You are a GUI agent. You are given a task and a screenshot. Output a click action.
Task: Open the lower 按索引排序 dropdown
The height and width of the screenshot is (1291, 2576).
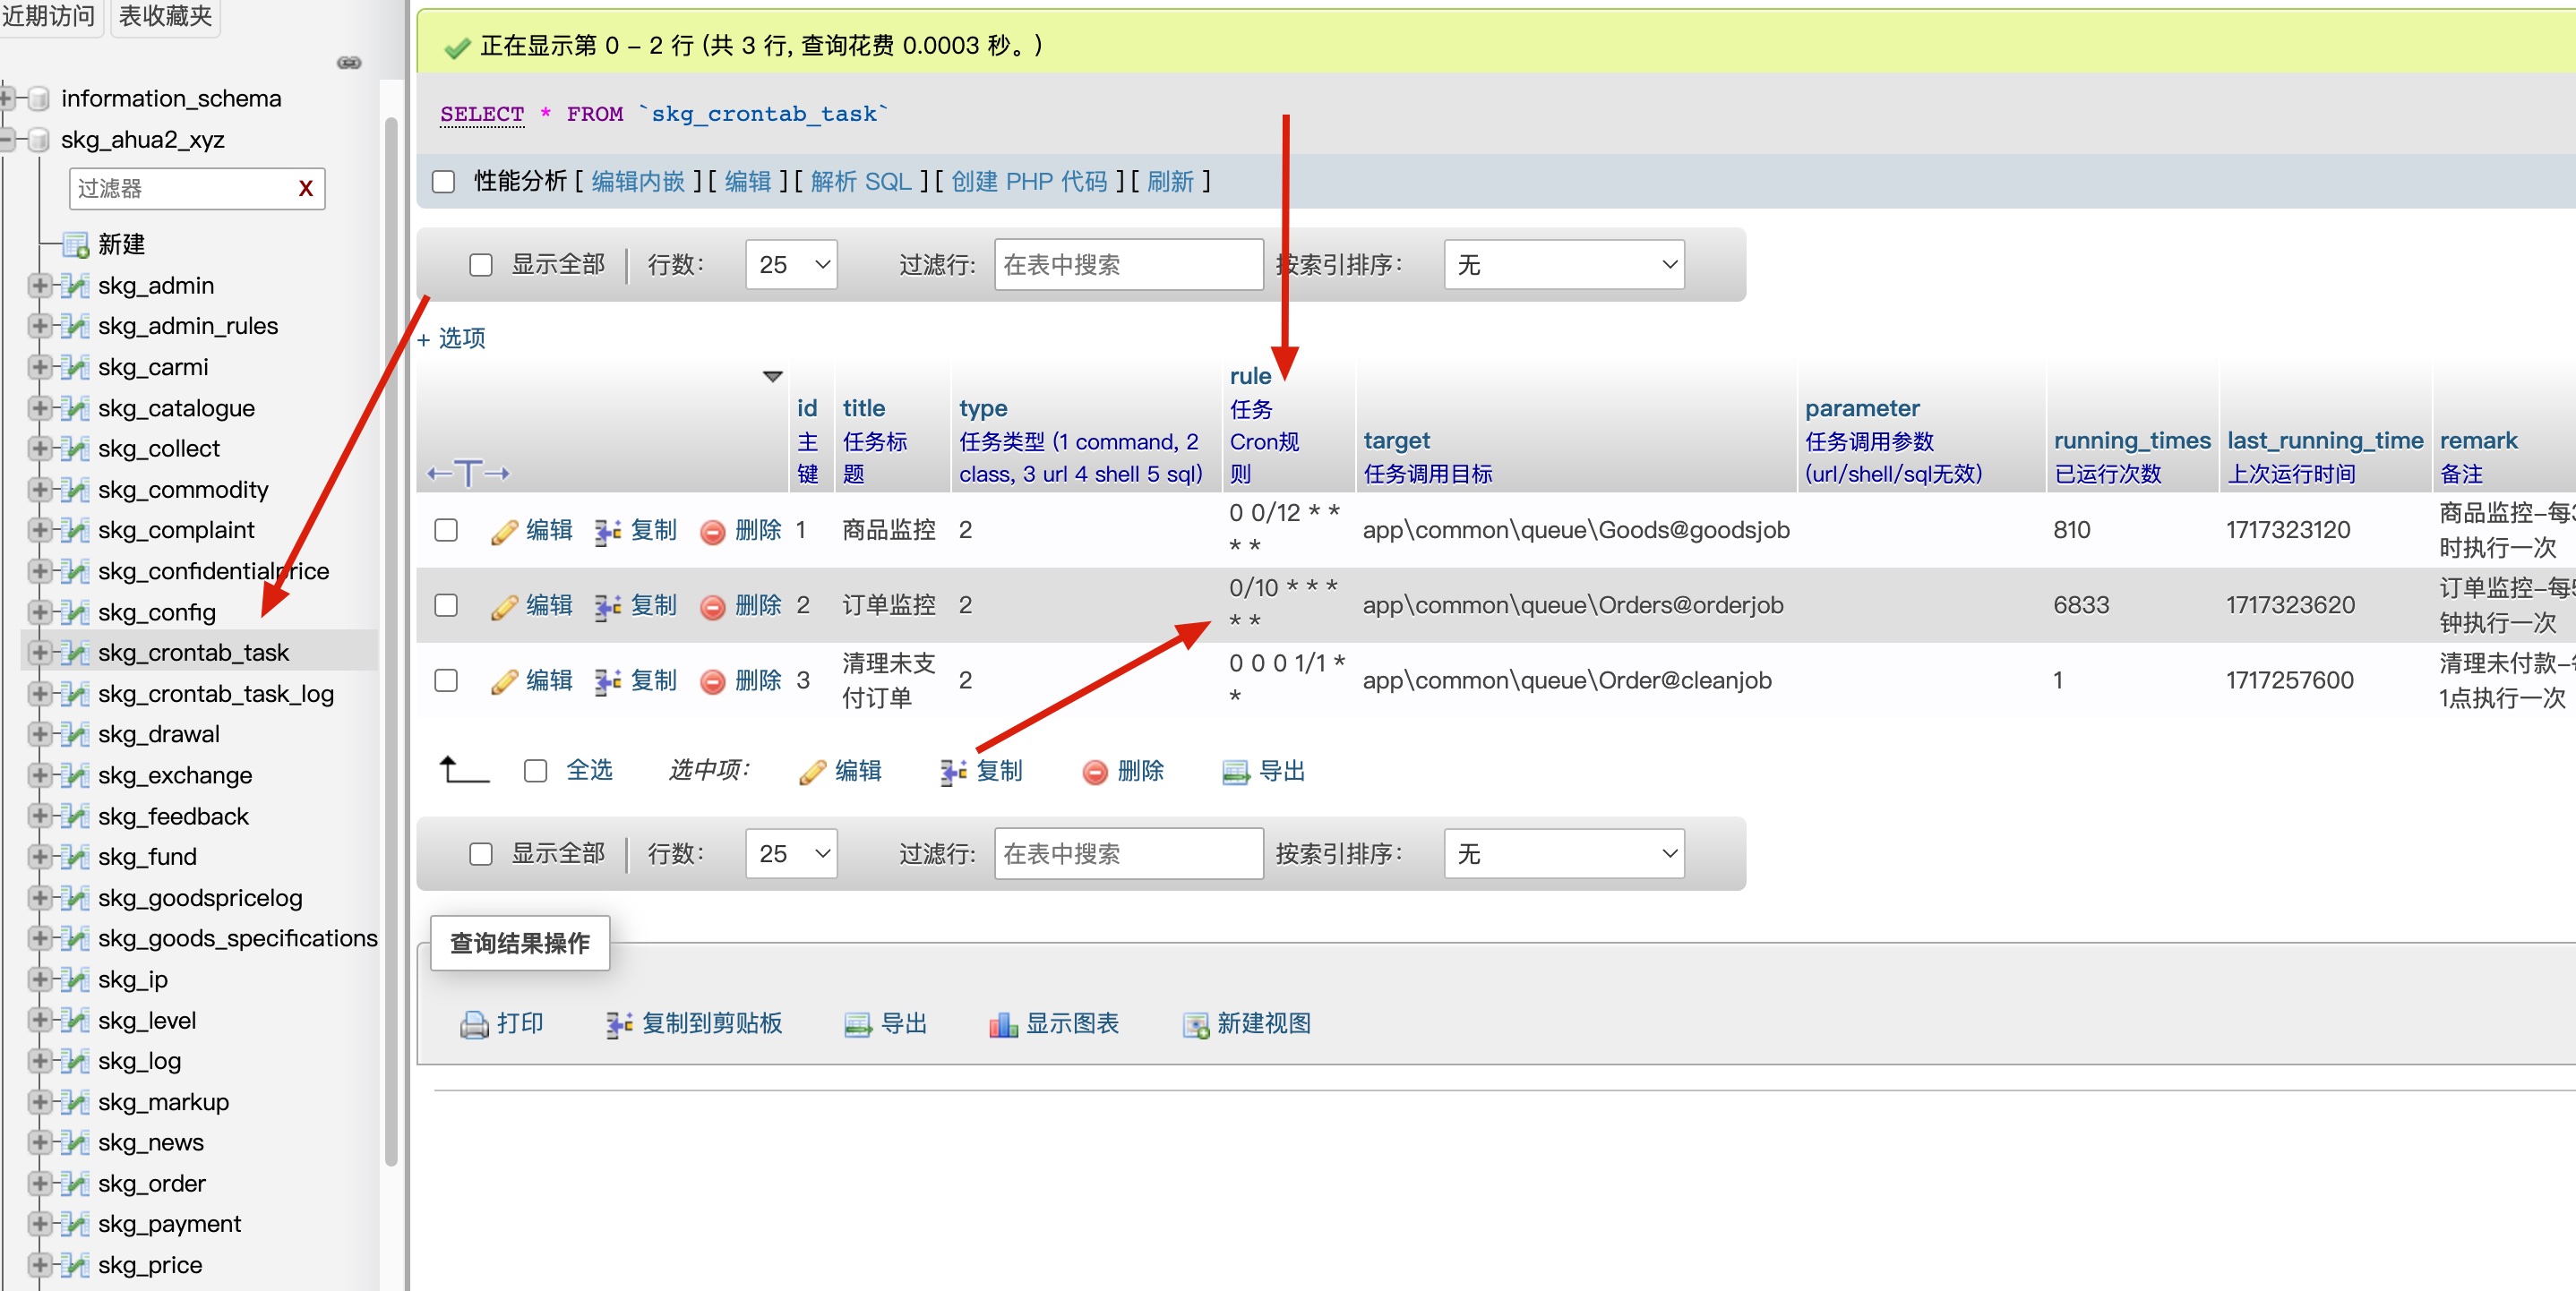tap(1564, 854)
